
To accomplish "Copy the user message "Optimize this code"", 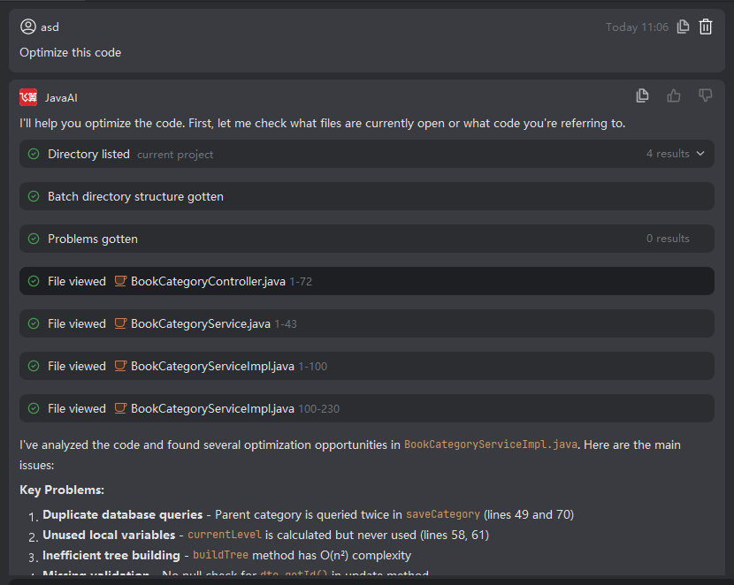I will coord(683,27).
